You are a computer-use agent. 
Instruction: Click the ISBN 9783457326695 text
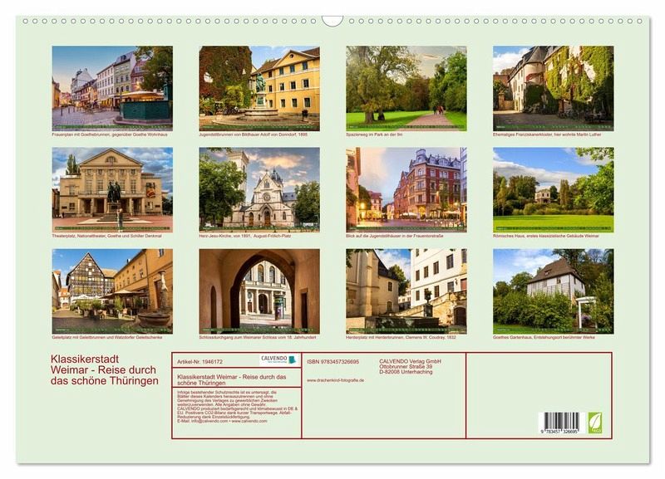click(x=332, y=362)
